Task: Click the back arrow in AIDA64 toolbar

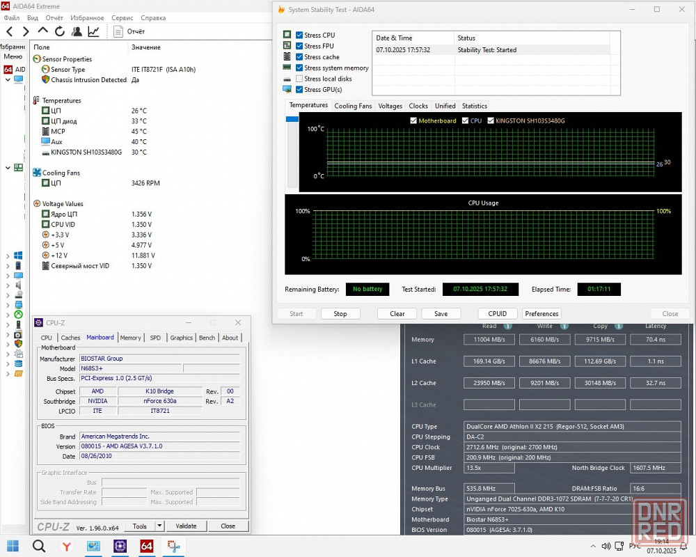Action: click(x=10, y=31)
